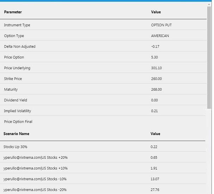The width and height of the screenshot is (214, 194).
Task: Select the Price Underlying row label
Action: (x=17, y=68)
